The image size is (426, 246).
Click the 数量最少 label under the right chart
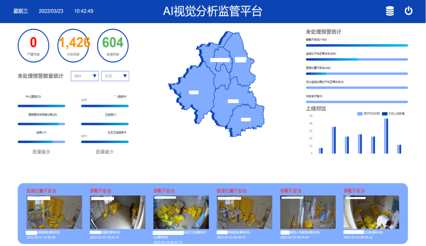coord(104,151)
